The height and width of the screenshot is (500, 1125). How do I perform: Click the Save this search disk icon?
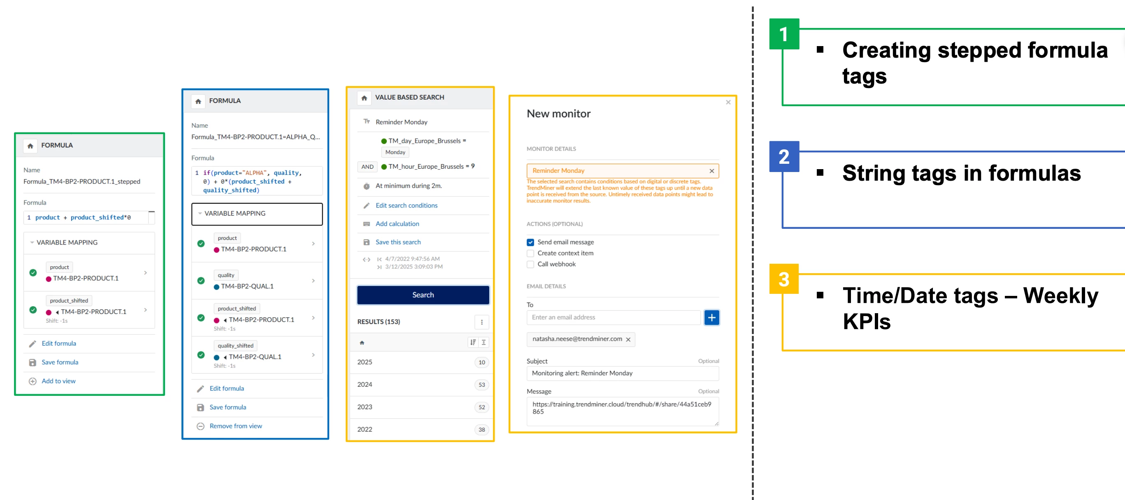[x=366, y=242]
